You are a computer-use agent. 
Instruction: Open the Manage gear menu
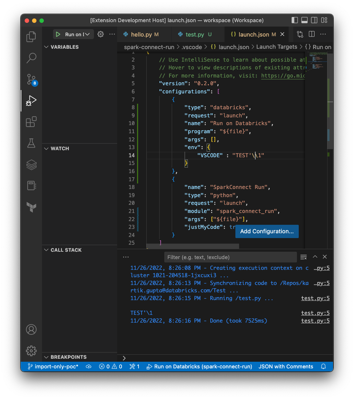click(x=31, y=351)
